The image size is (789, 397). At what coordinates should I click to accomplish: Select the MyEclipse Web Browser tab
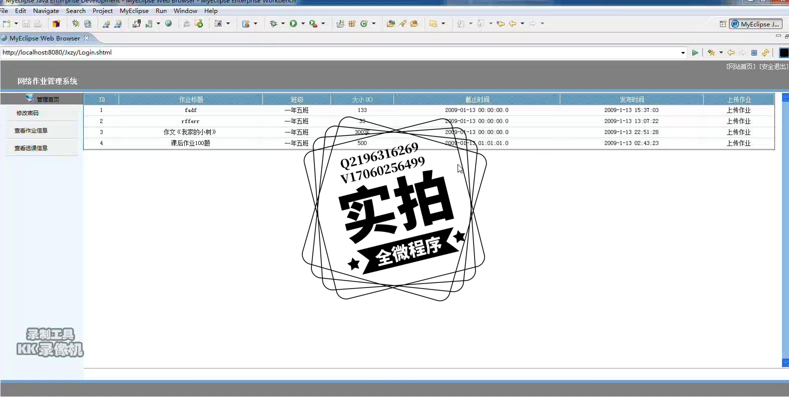(45, 38)
